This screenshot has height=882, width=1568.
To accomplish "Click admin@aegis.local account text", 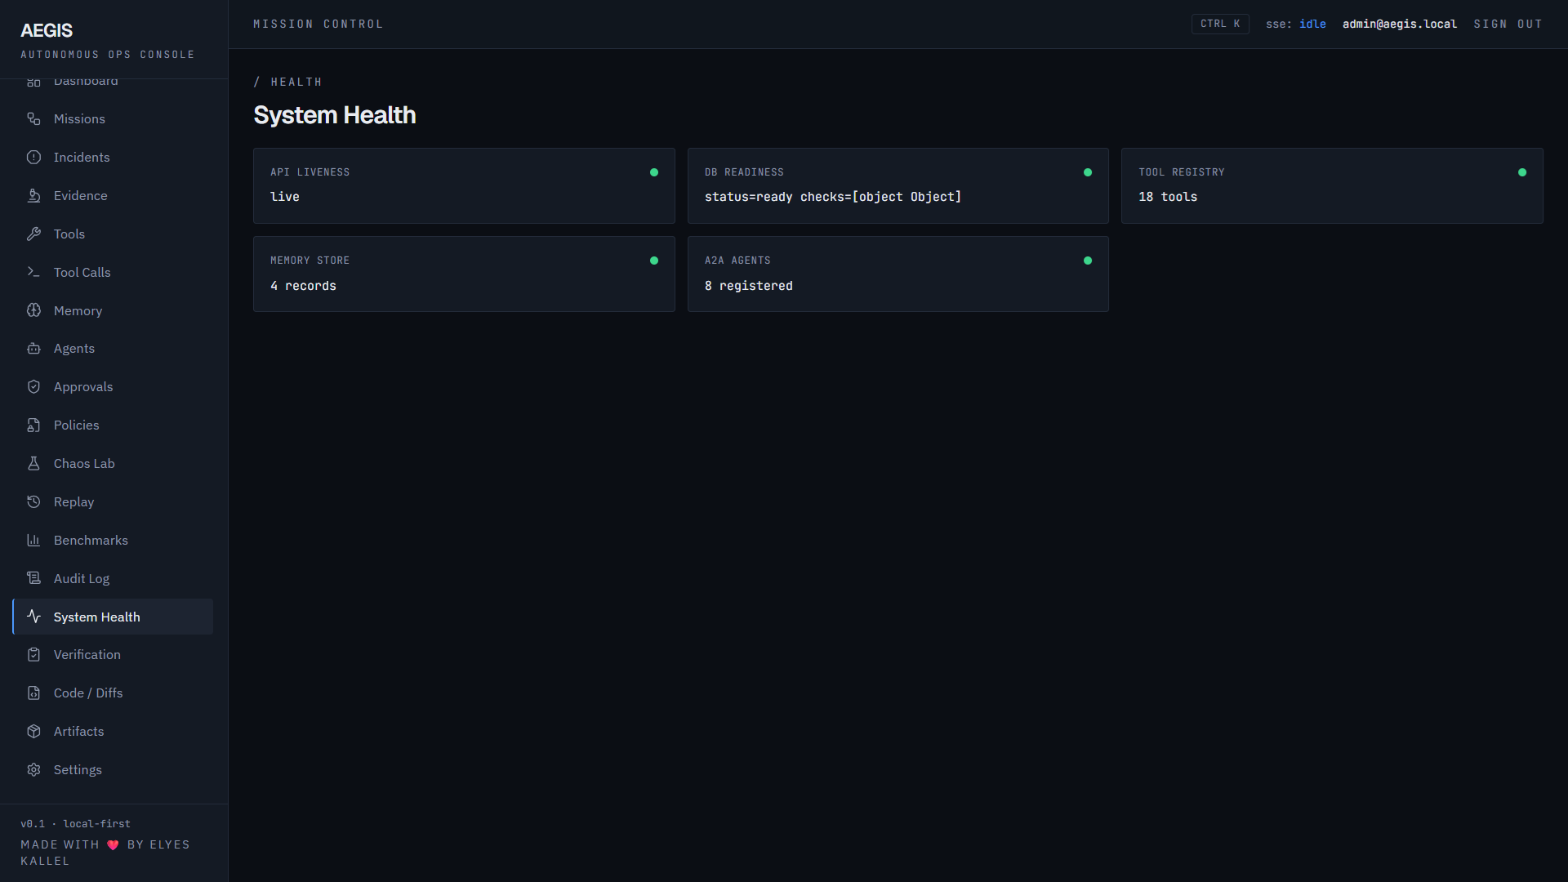I will click(1400, 24).
